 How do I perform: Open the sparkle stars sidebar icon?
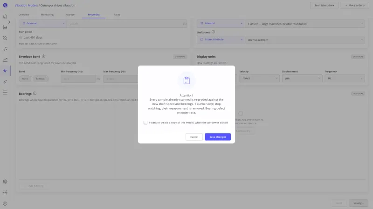[5, 82]
